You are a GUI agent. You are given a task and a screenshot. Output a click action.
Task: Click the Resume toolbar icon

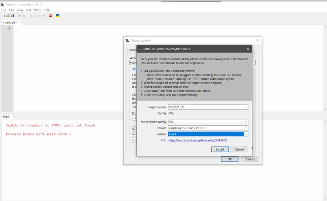tap(44, 16)
